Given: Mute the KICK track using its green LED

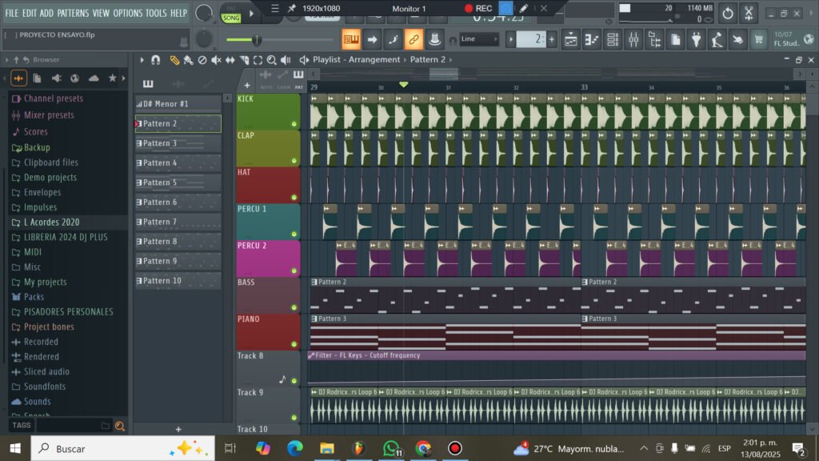Looking at the screenshot, I should coord(294,124).
